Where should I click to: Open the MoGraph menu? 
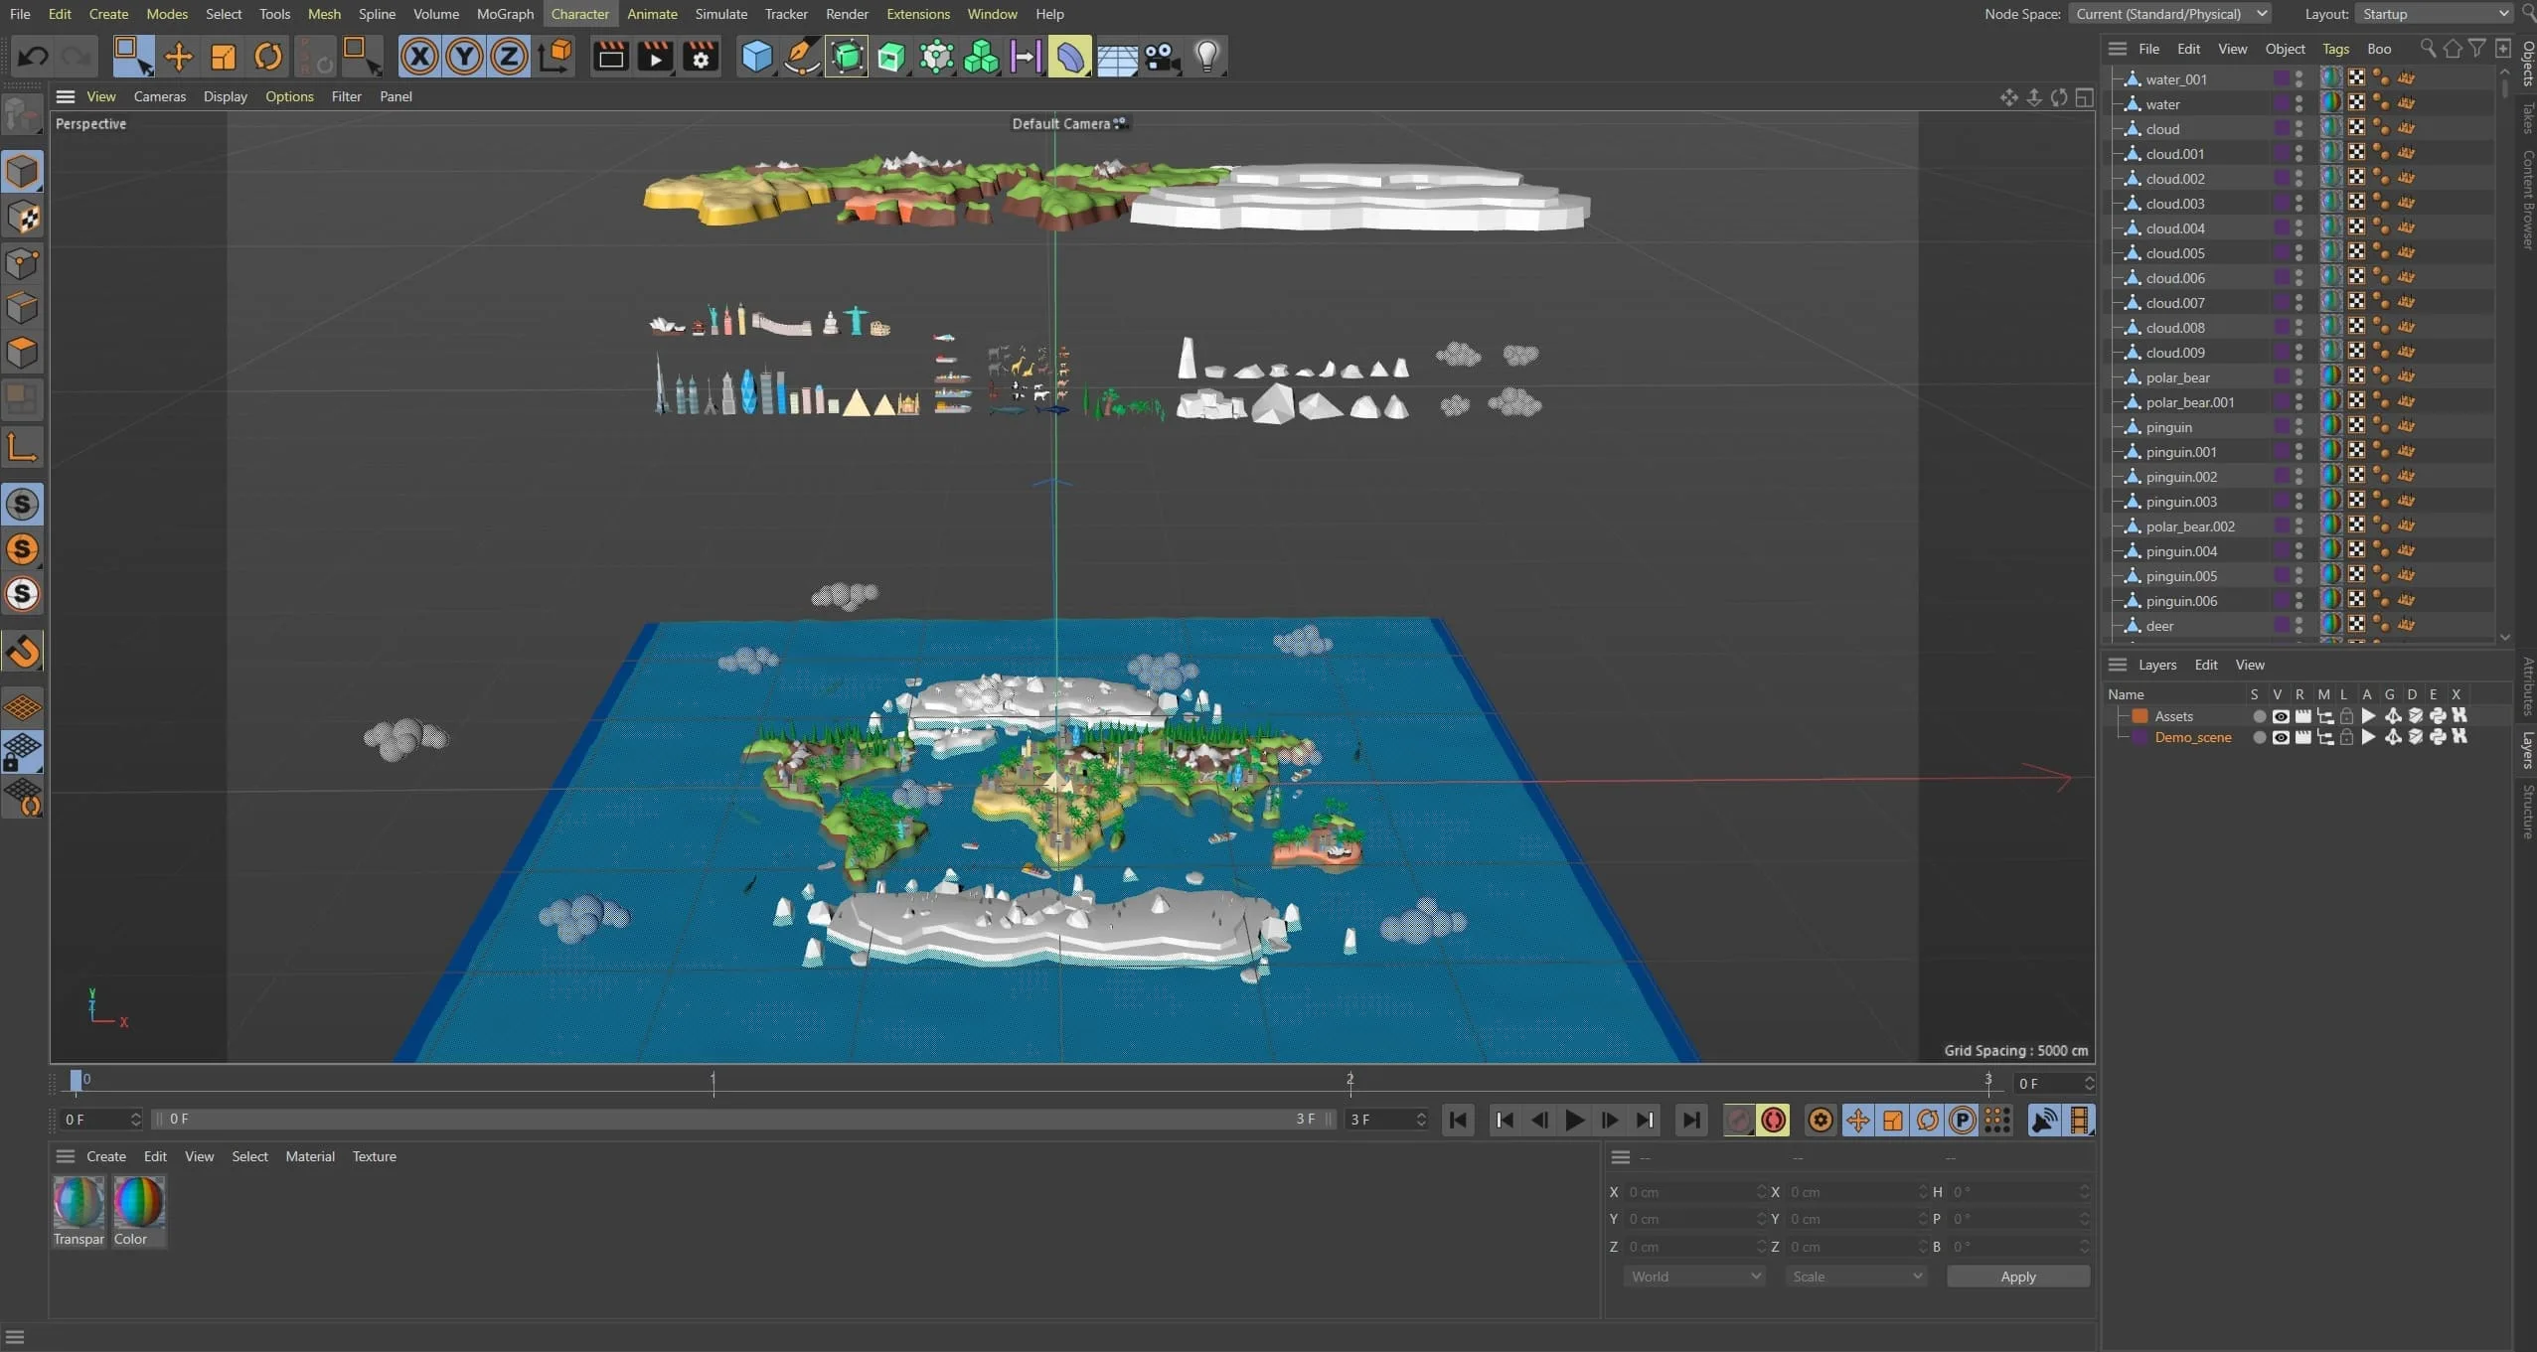pyautogui.click(x=504, y=14)
